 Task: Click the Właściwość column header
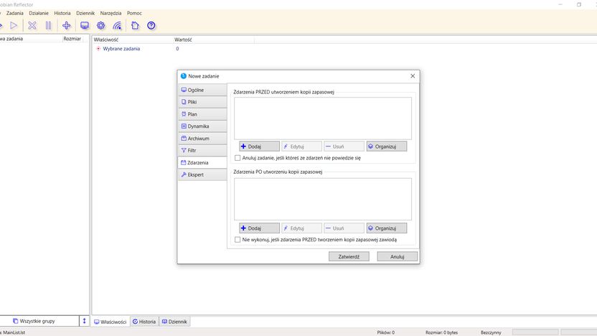(x=133, y=39)
